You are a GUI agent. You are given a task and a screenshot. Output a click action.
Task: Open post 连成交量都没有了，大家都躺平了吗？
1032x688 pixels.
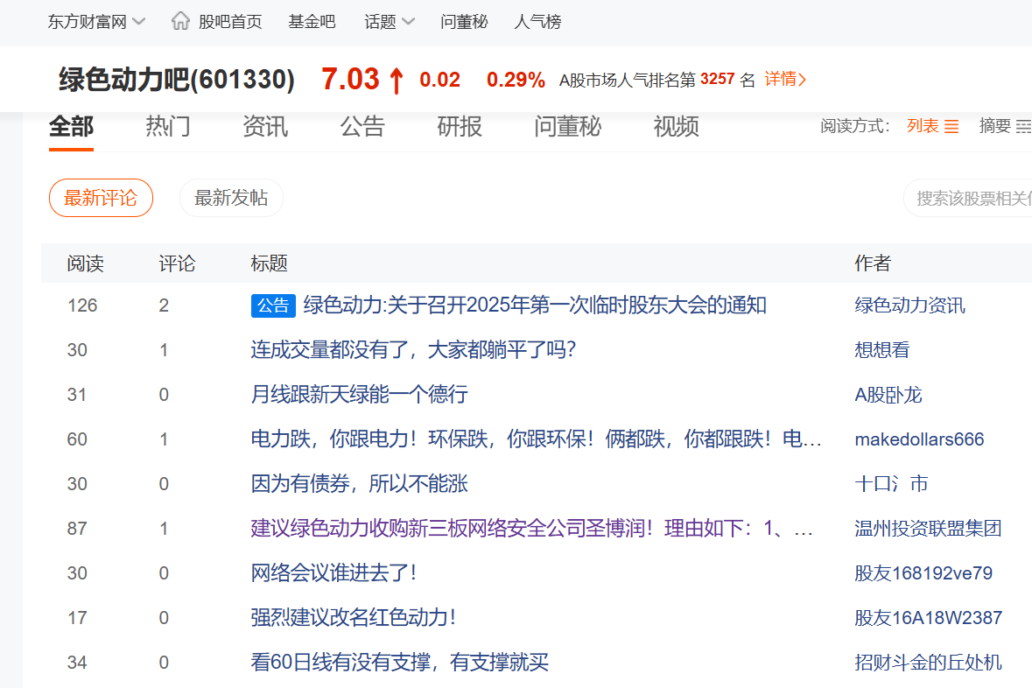413,349
